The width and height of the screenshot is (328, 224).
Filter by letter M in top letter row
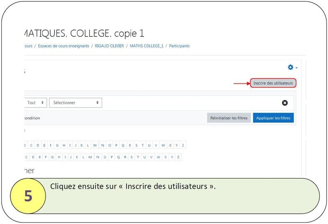coord(95,145)
